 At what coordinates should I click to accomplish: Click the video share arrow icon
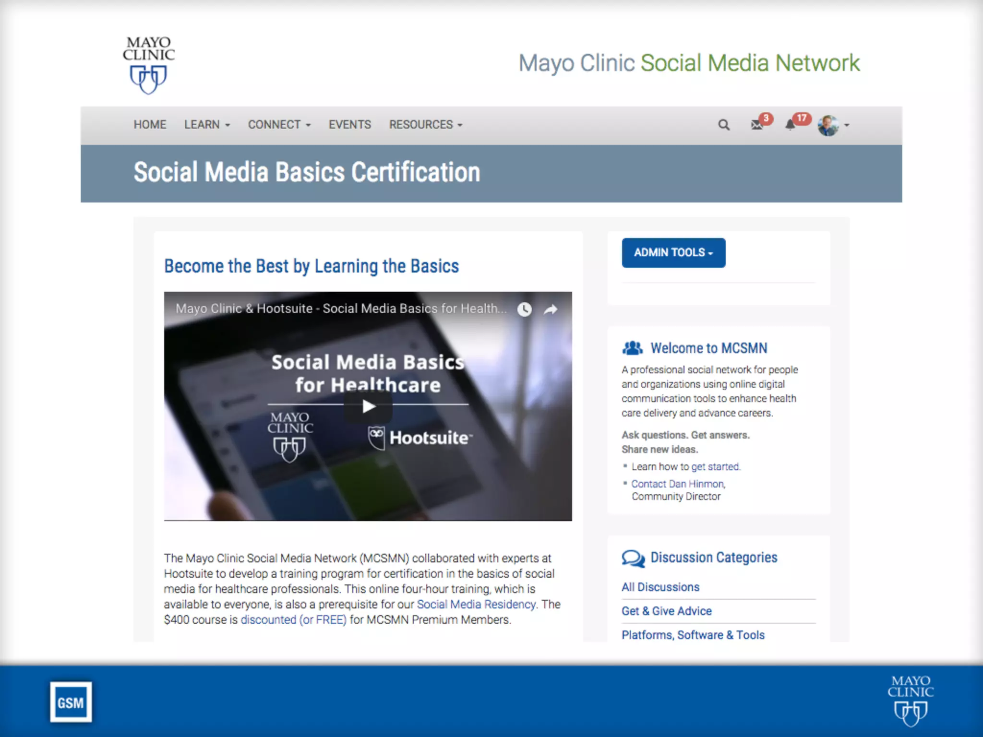pyautogui.click(x=551, y=309)
